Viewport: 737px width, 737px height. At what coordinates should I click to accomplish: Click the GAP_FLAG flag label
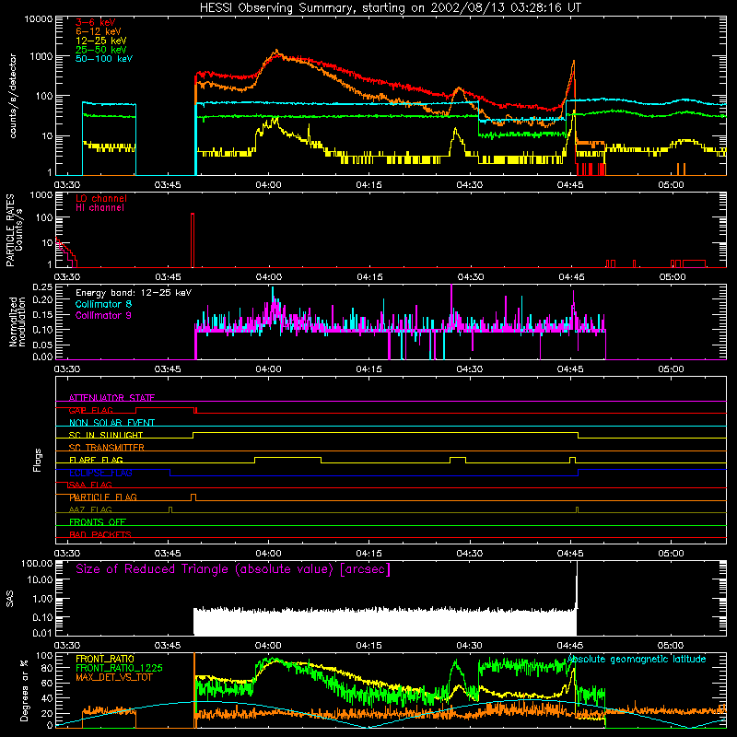coord(90,410)
